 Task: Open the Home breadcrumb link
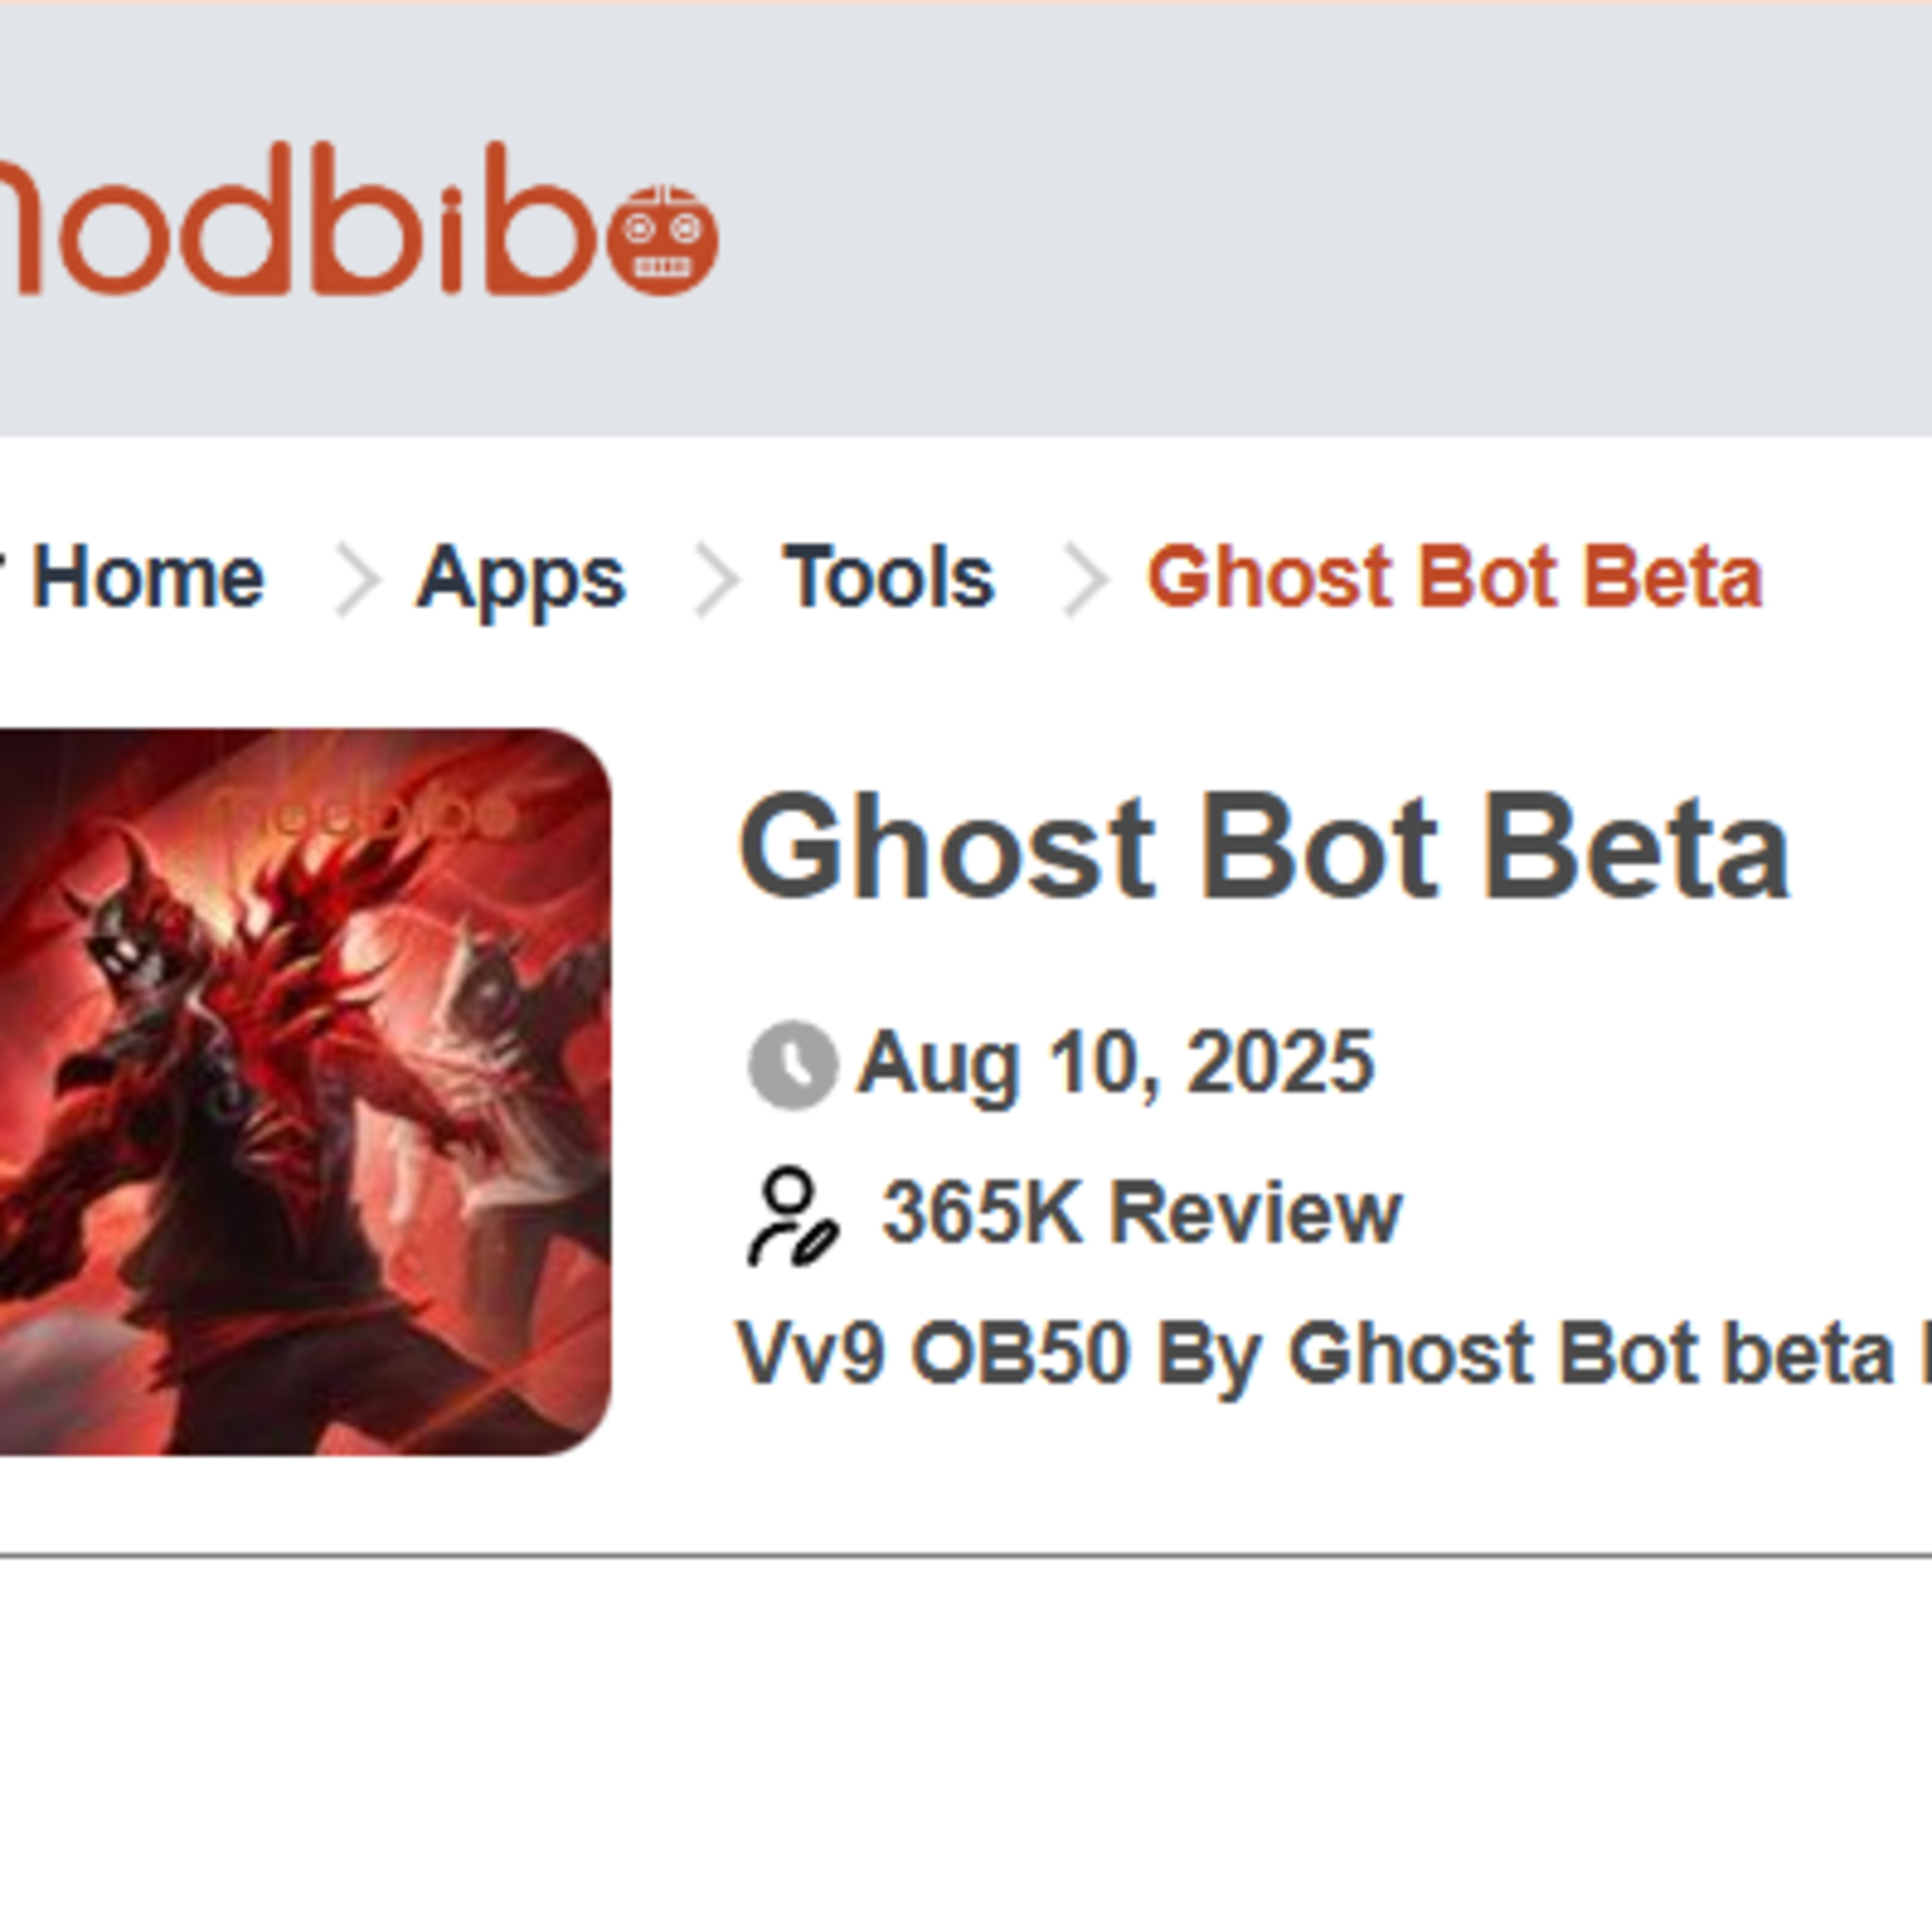click(x=148, y=578)
